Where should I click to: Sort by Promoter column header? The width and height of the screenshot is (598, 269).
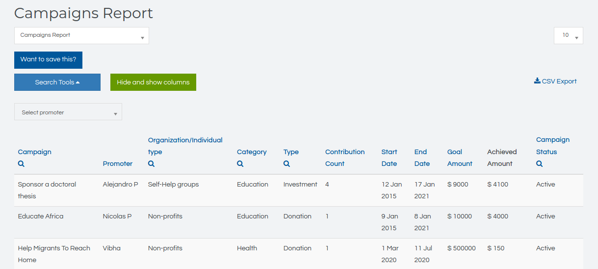coord(118,163)
